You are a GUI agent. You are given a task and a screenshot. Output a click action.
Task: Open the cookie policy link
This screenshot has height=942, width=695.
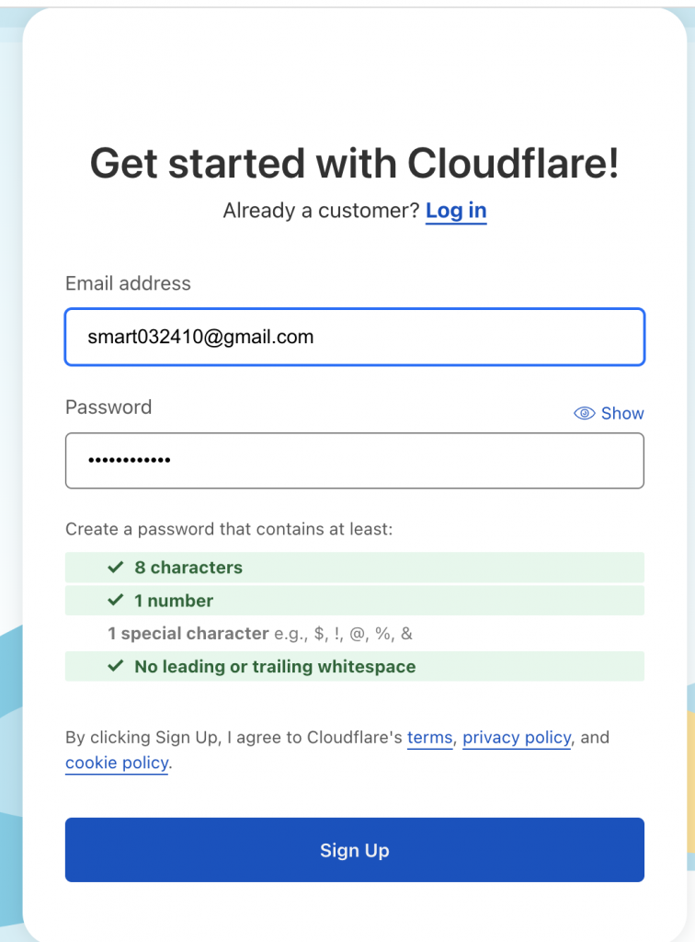click(x=117, y=763)
